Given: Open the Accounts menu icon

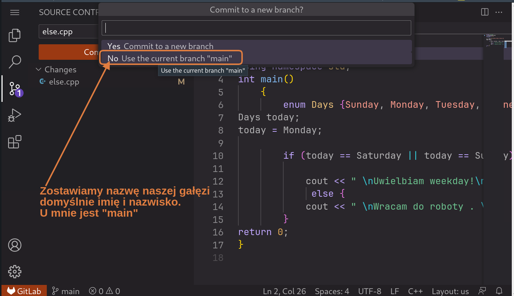Looking at the screenshot, I should pyautogui.click(x=15, y=245).
